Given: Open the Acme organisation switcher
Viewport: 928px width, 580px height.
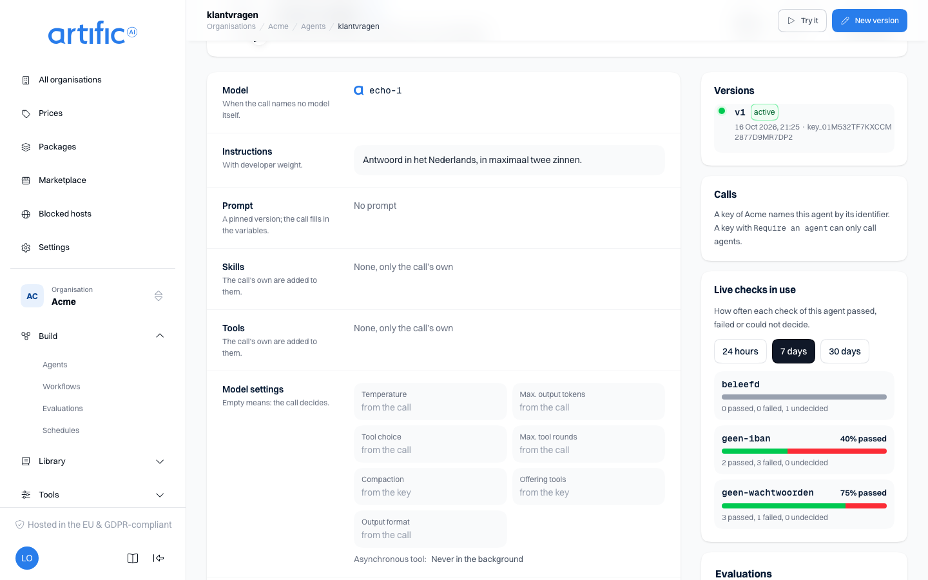Looking at the screenshot, I should [93, 296].
